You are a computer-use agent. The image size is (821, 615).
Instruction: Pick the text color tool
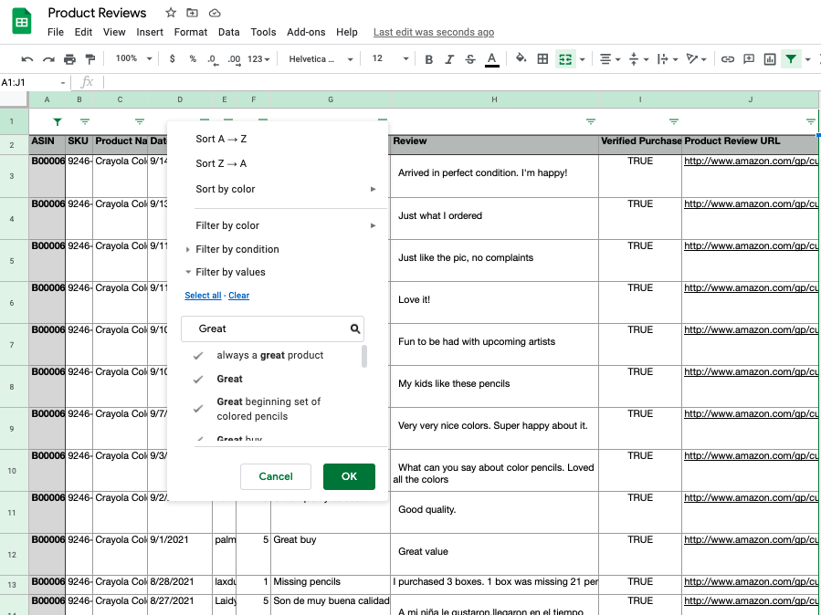point(491,59)
